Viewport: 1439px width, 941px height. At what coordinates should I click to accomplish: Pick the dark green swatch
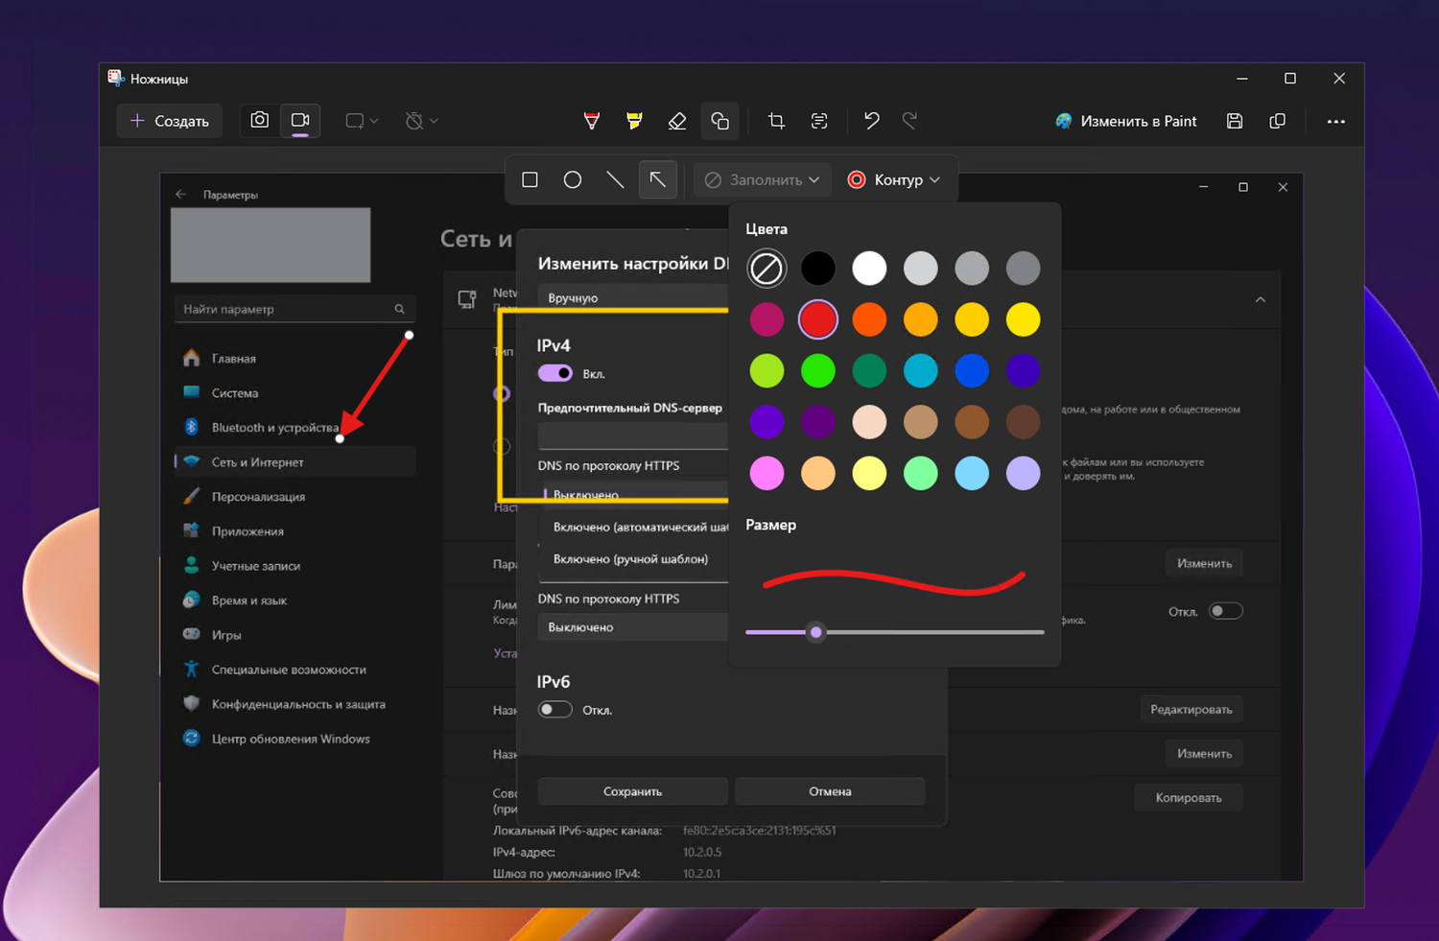tap(869, 371)
